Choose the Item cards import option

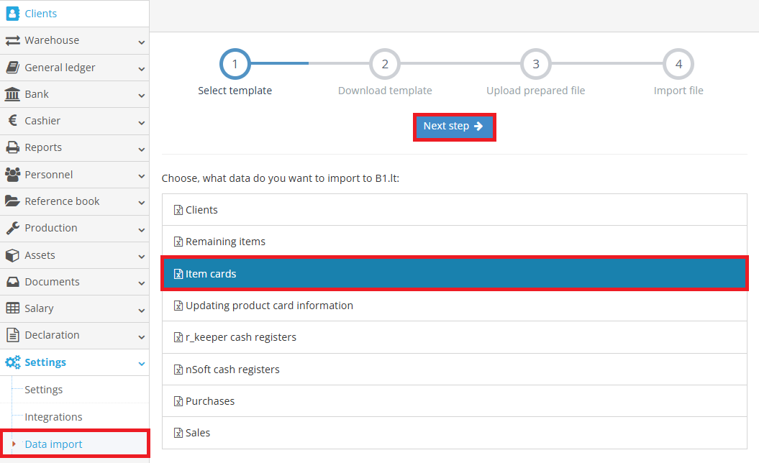pos(455,273)
